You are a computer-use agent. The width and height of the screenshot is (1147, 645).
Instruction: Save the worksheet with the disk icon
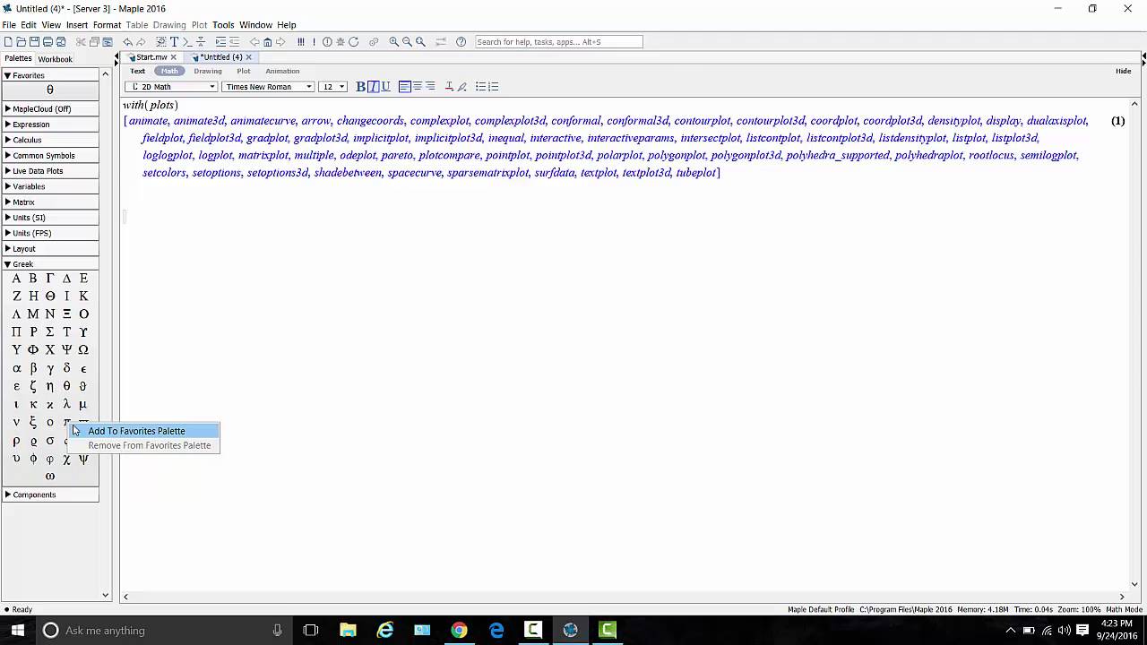click(34, 42)
